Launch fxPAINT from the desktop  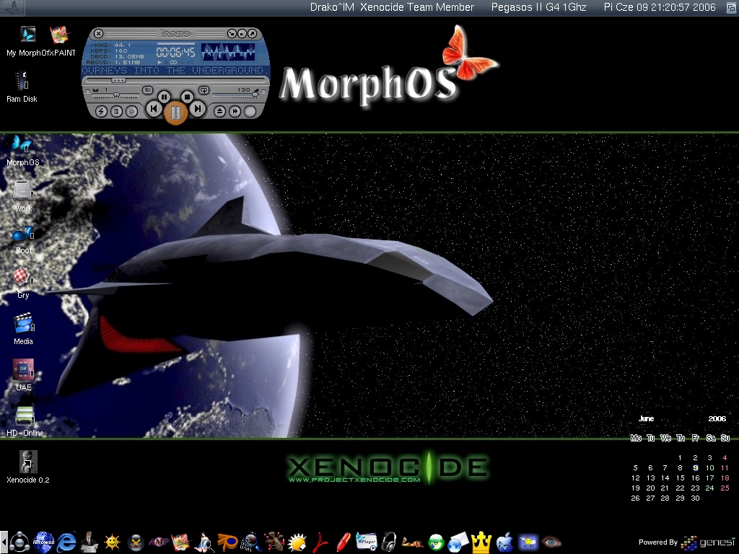[59, 35]
